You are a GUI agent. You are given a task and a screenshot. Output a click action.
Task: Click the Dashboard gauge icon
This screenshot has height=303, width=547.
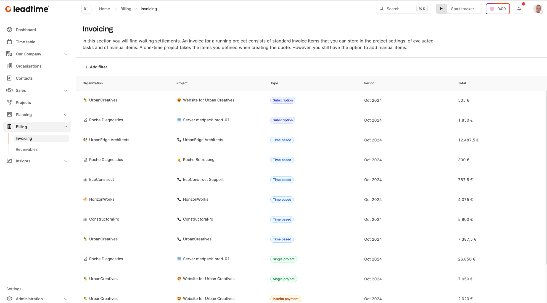pos(9,30)
